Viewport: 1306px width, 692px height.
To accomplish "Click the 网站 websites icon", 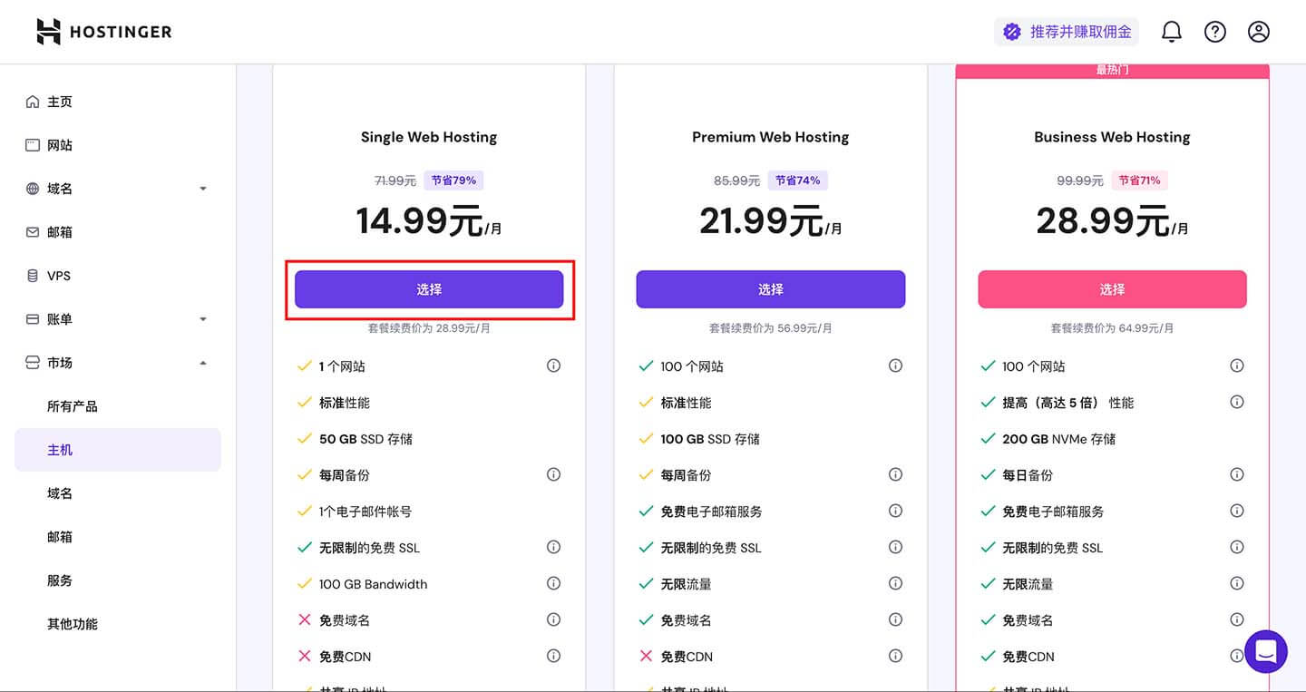I will pyautogui.click(x=34, y=144).
